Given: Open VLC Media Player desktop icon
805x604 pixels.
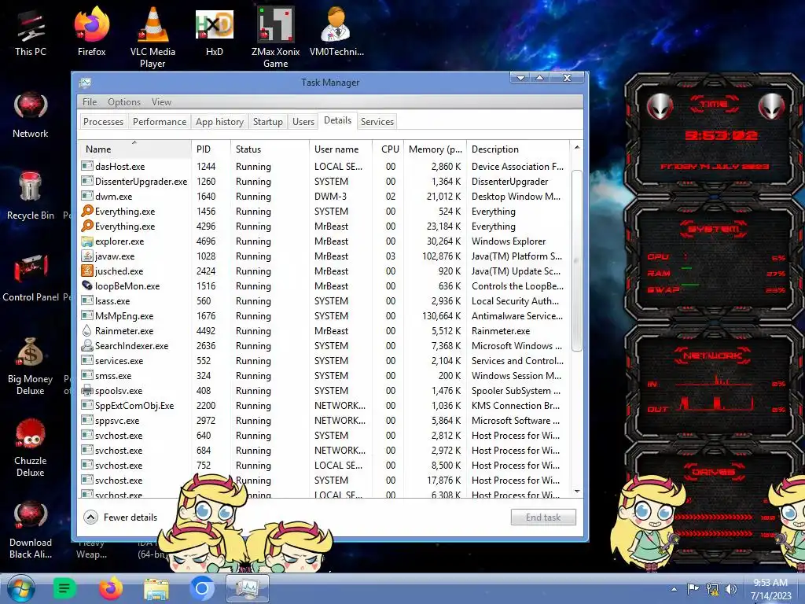Looking at the screenshot, I should [x=153, y=37].
